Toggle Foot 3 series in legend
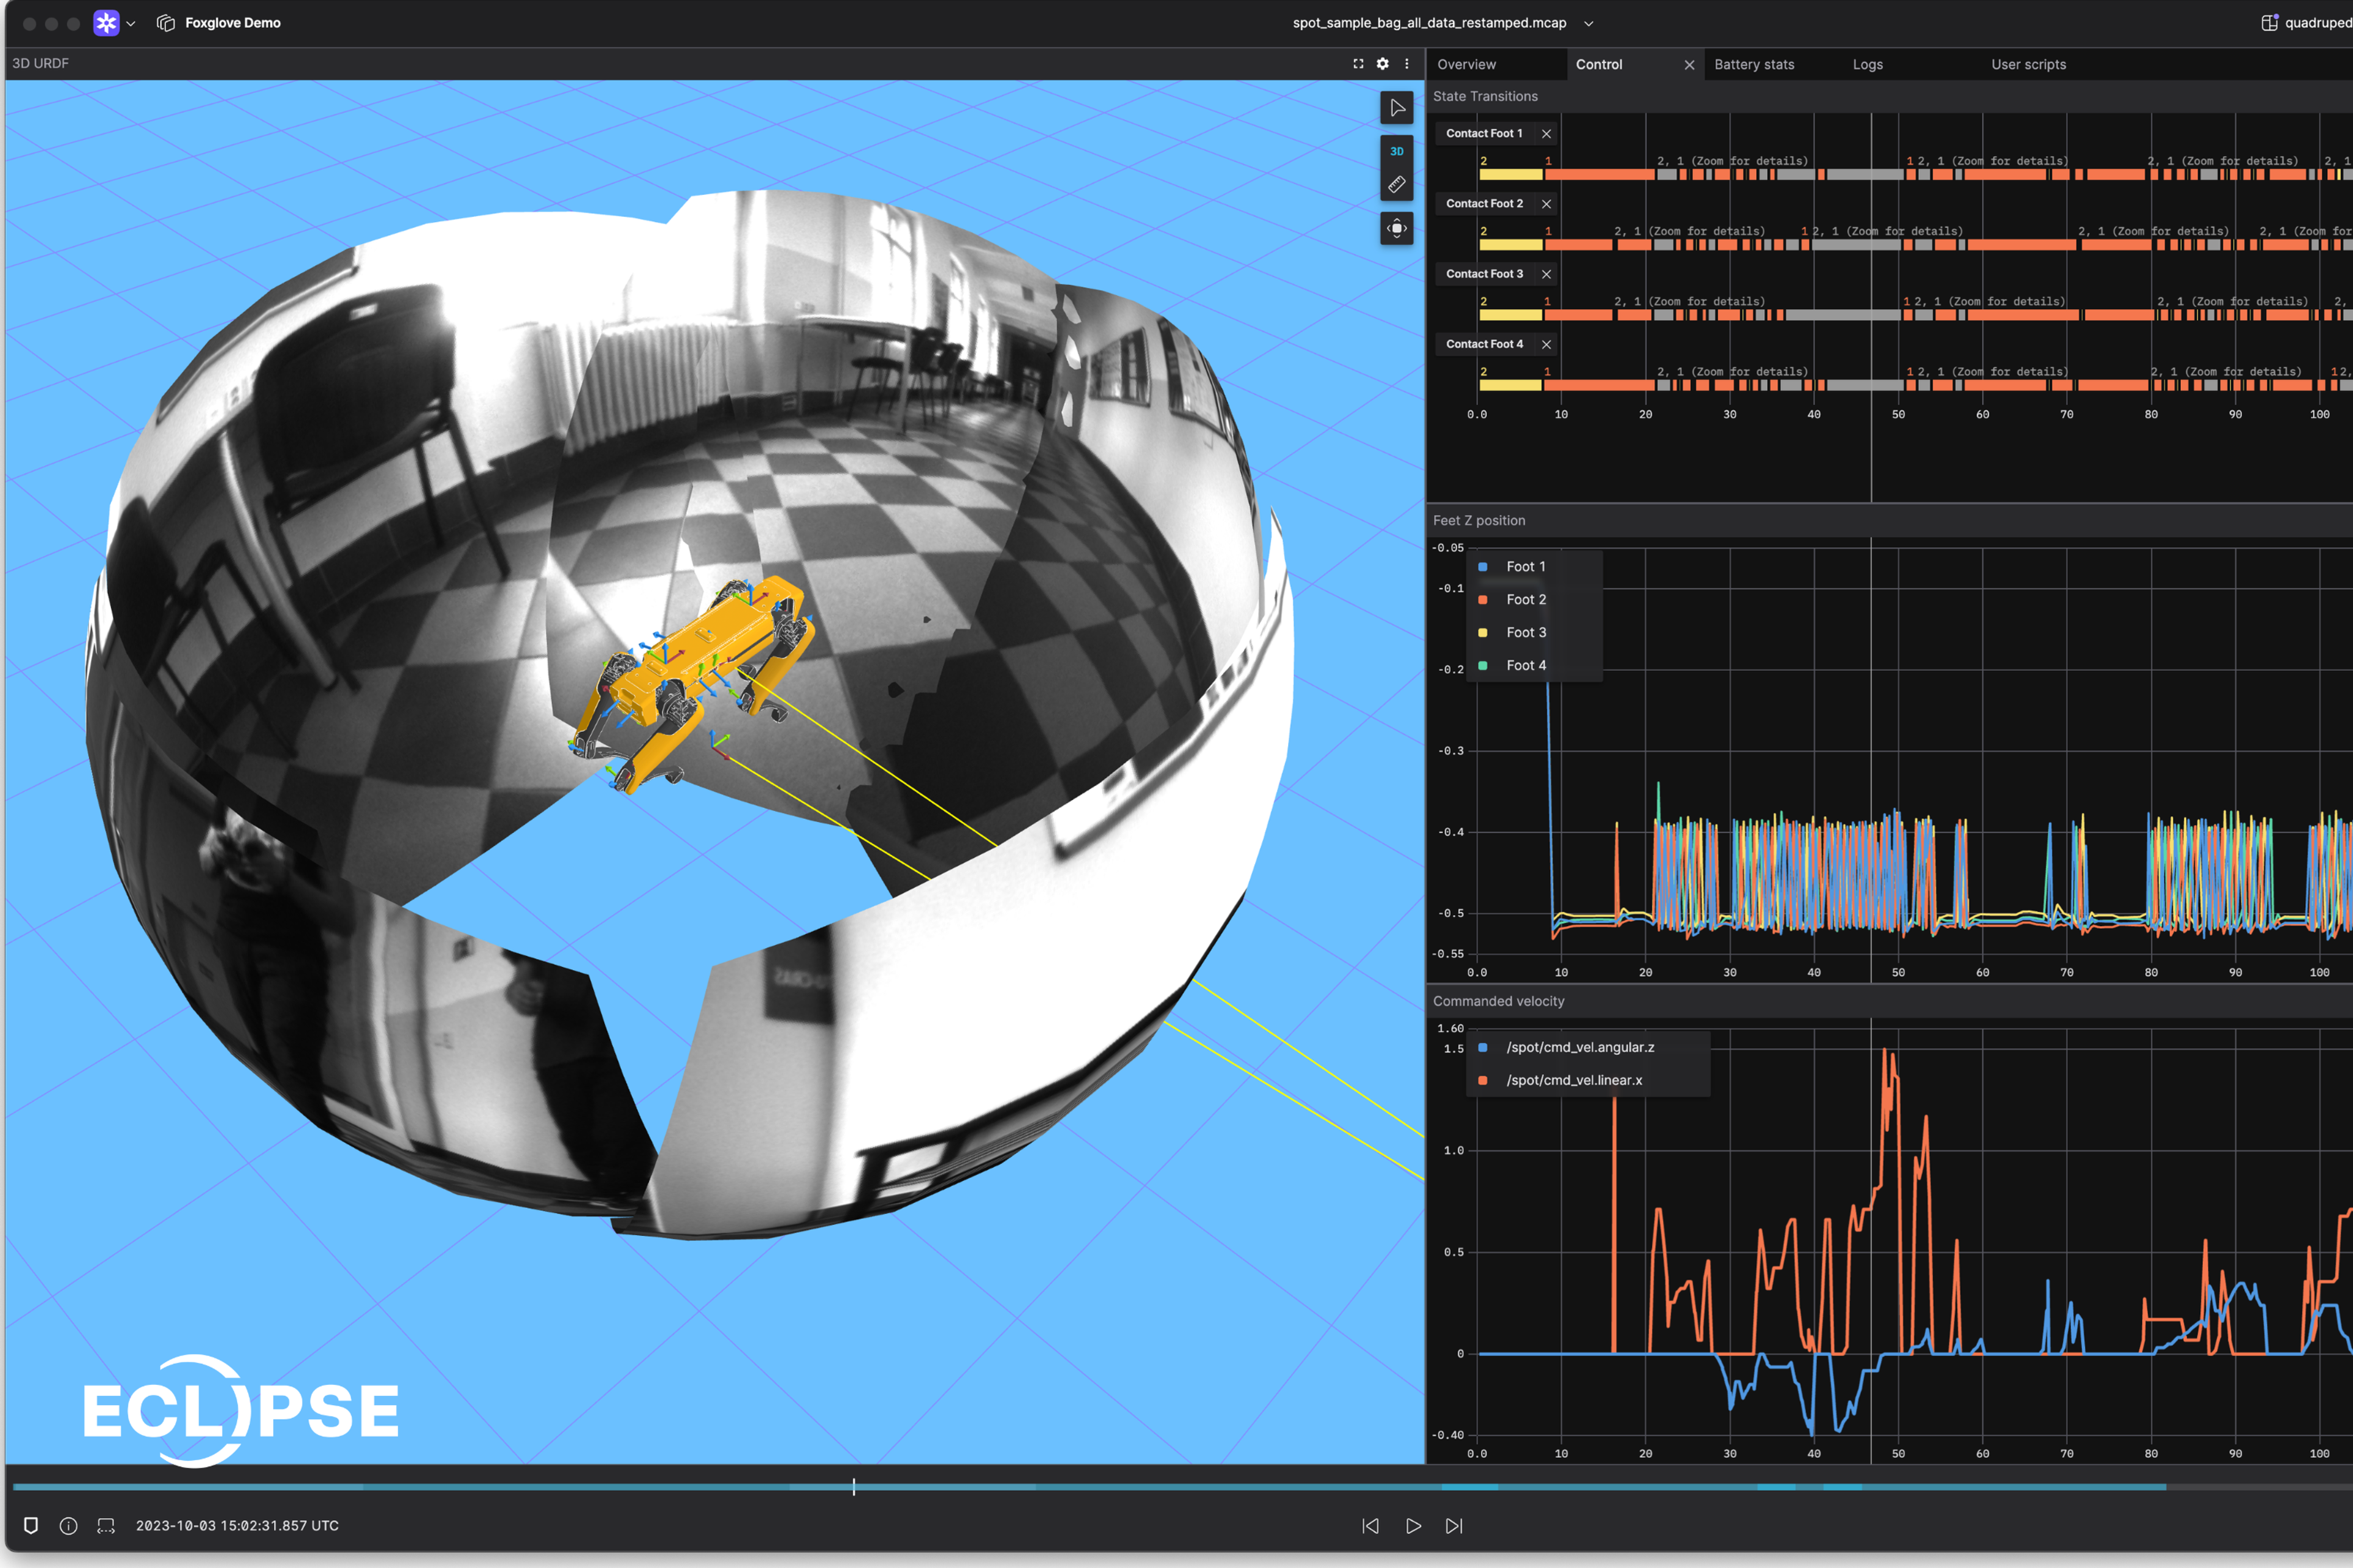 [1525, 633]
